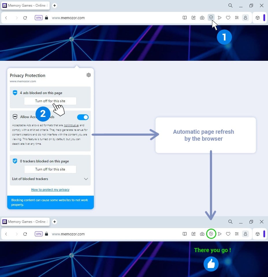Open the Reading Mode book icon
268x277 pixels.
pos(185,18)
